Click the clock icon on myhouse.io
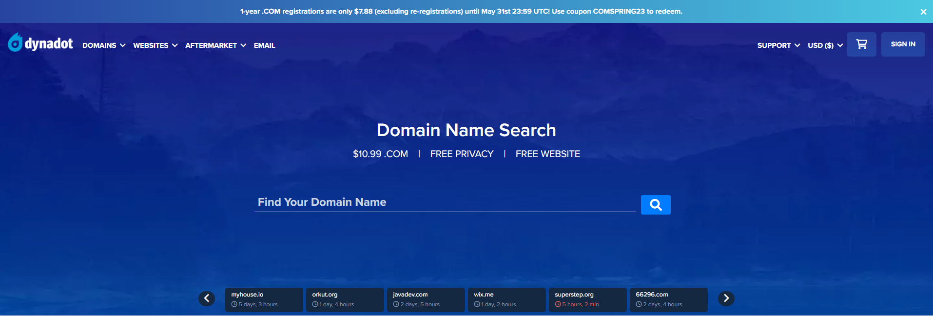The width and height of the screenshot is (933, 316). pyautogui.click(x=234, y=304)
